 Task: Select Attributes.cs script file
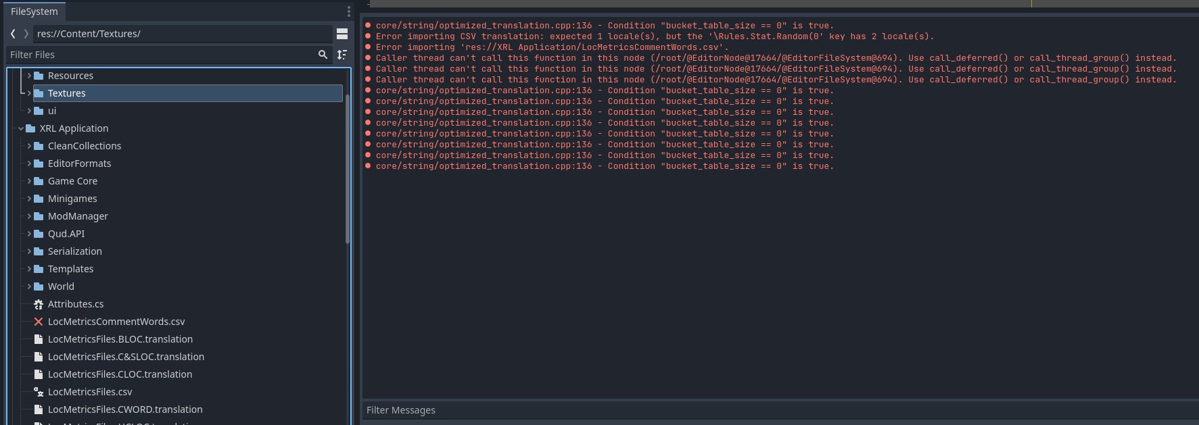tap(76, 304)
